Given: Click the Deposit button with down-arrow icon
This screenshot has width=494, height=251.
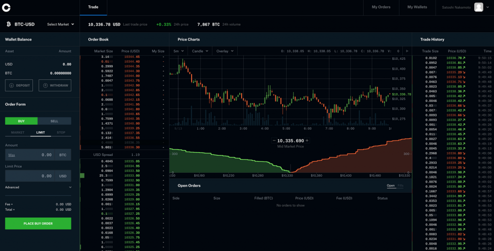Looking at the screenshot, I should [x=19, y=85].
